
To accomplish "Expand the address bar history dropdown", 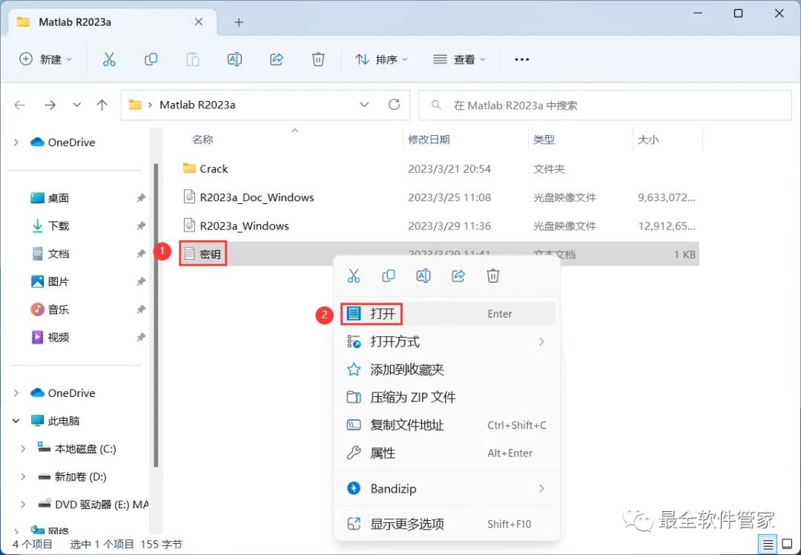I will pos(364,105).
